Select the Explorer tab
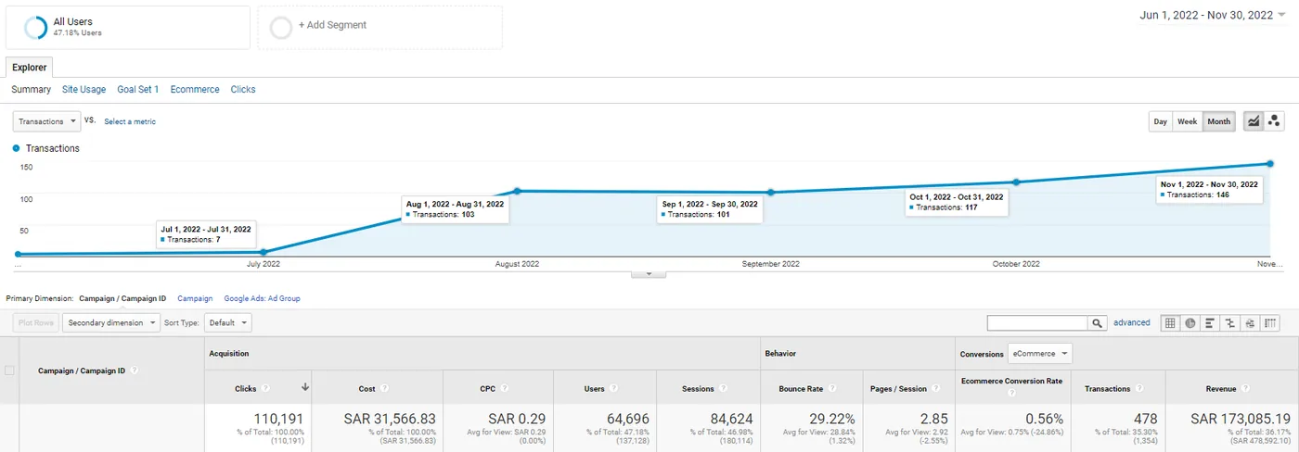This screenshot has width=1299, height=452. [x=30, y=68]
